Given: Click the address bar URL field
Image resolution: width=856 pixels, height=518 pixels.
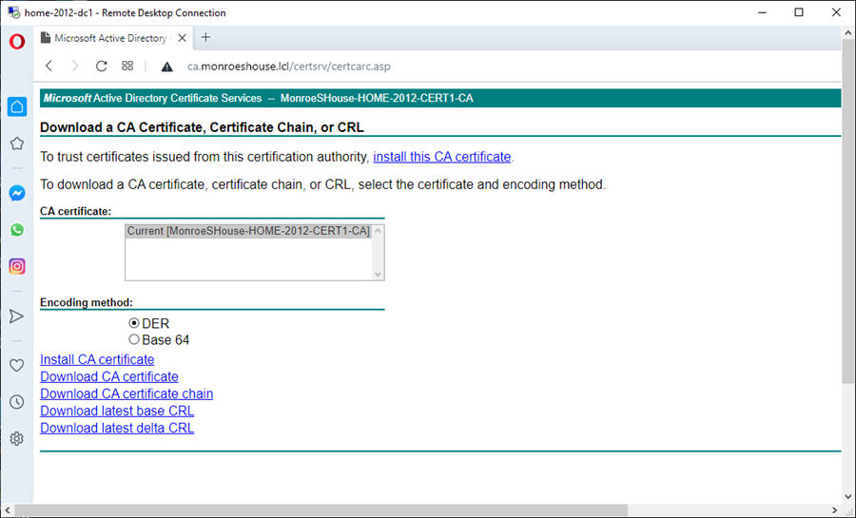Looking at the screenshot, I should (x=289, y=67).
